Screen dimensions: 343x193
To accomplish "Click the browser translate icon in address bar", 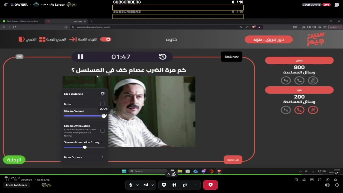I will coord(241,27).
